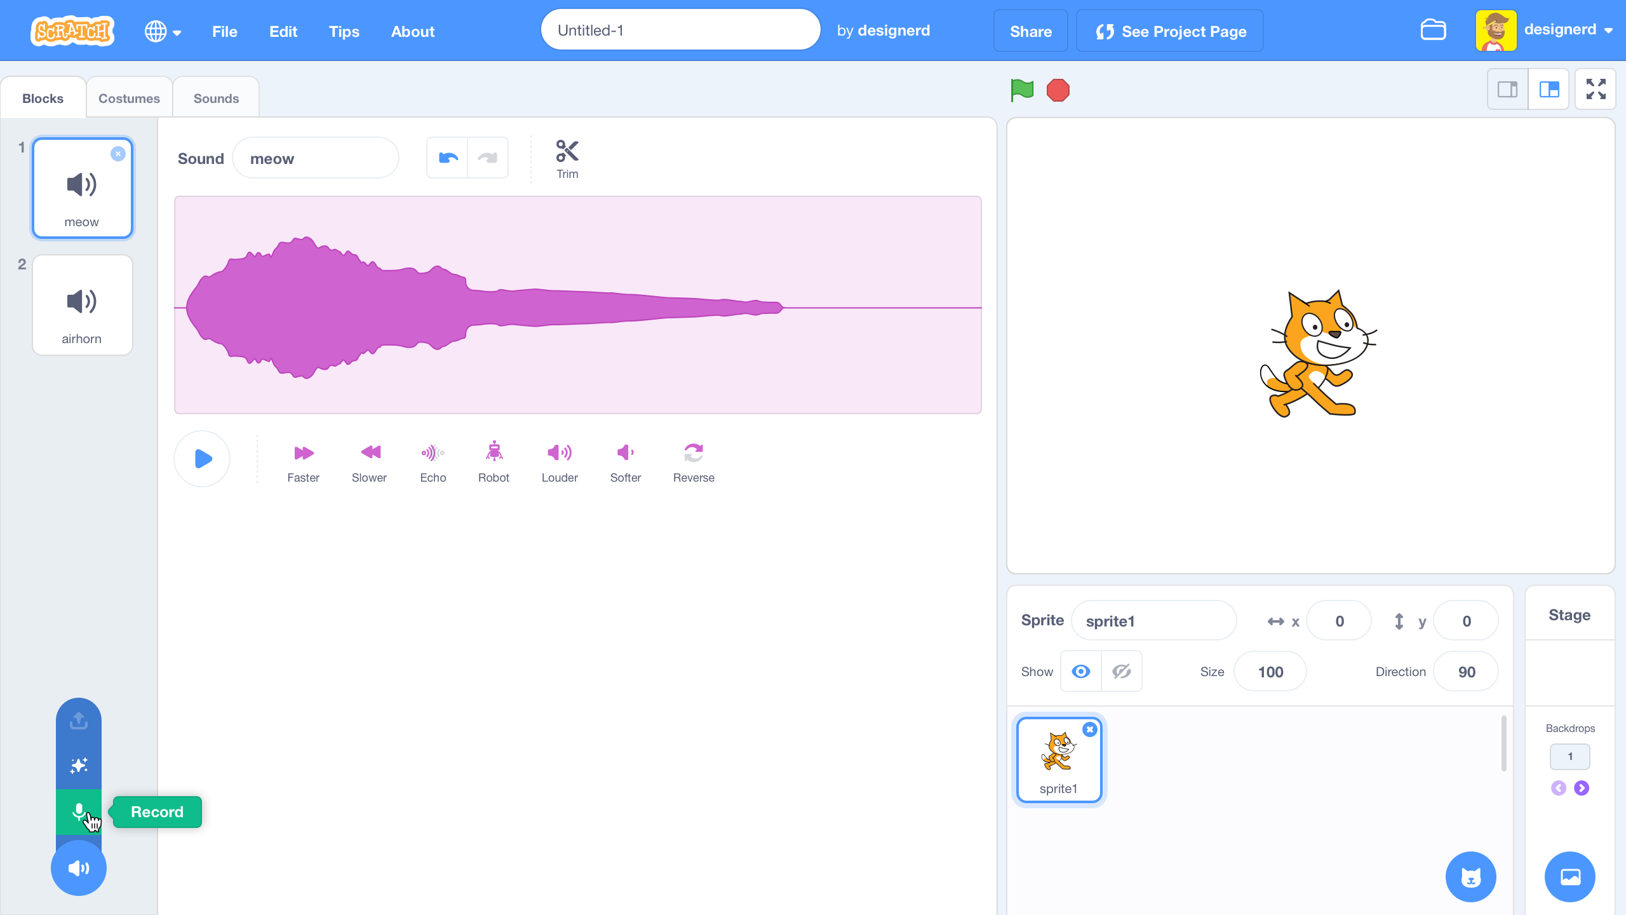Viewport: 1626px width, 915px height.
Task: Click the Size field 100
Action: click(1270, 672)
